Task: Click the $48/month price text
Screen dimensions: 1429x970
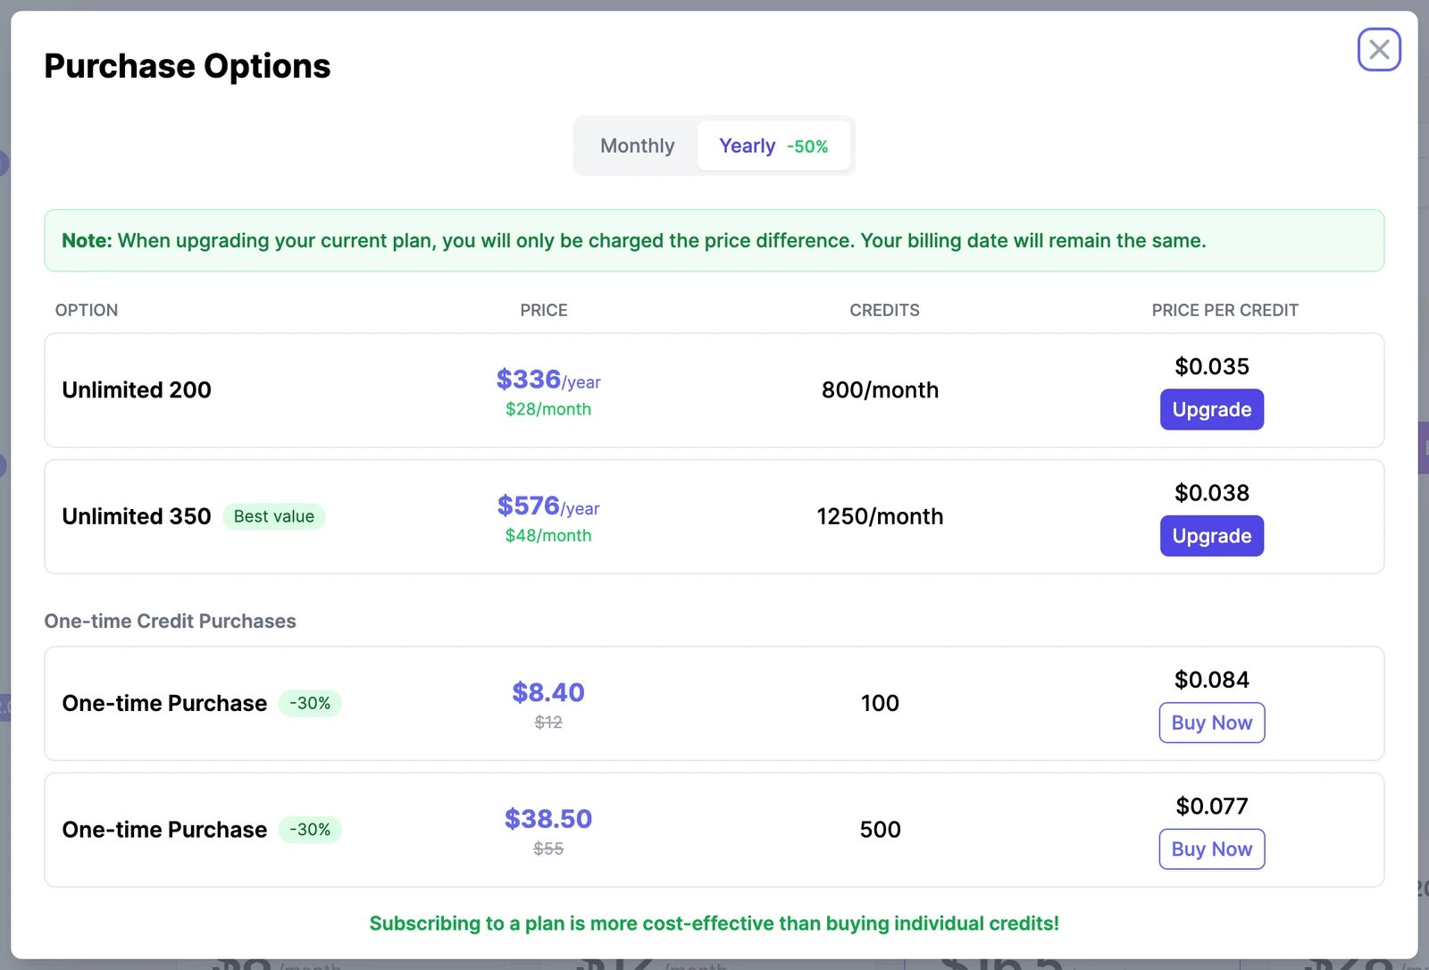Action: (x=548, y=536)
